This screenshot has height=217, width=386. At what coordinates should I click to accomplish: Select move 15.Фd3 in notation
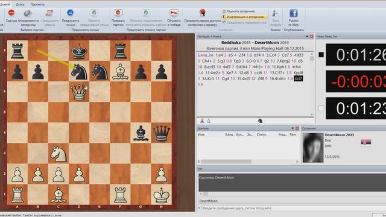click(244, 79)
